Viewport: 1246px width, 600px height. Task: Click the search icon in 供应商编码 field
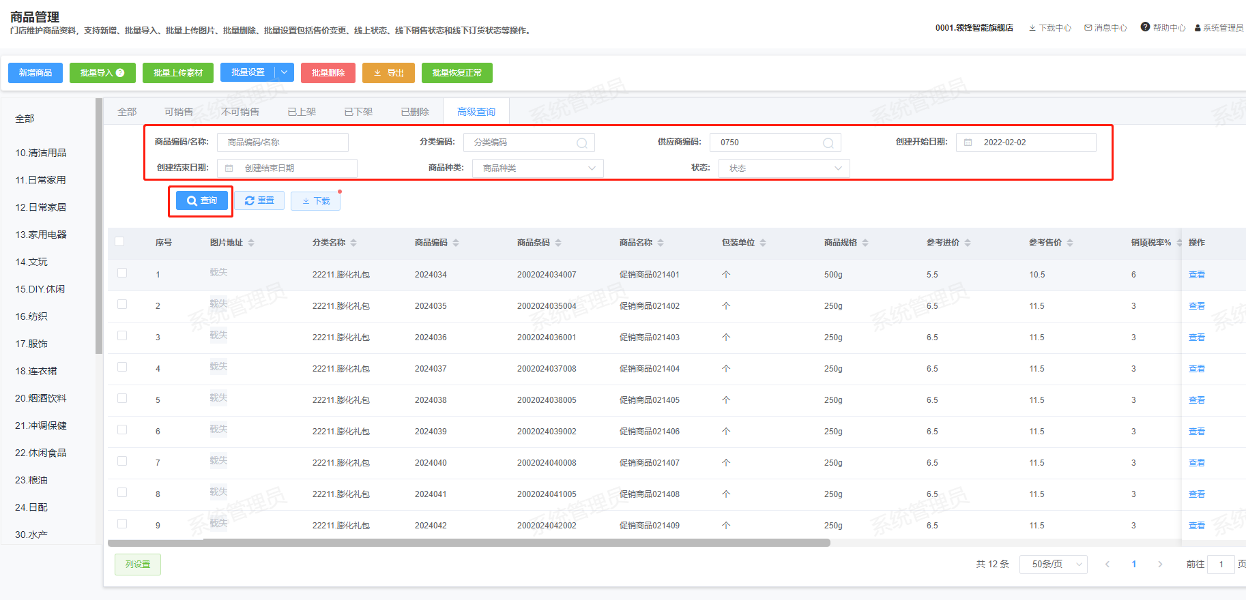click(x=828, y=143)
